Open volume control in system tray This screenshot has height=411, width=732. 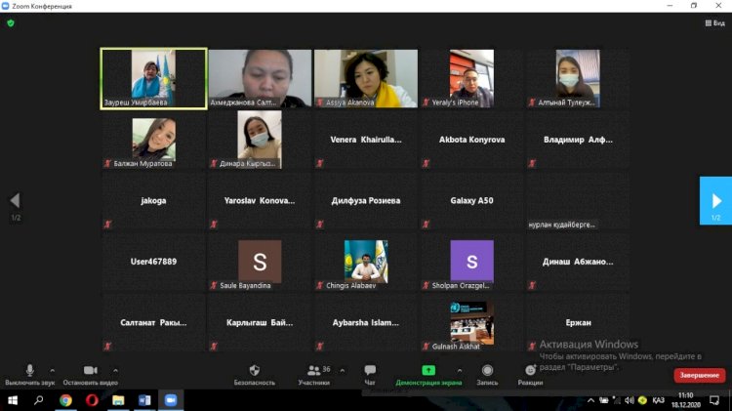click(630, 400)
